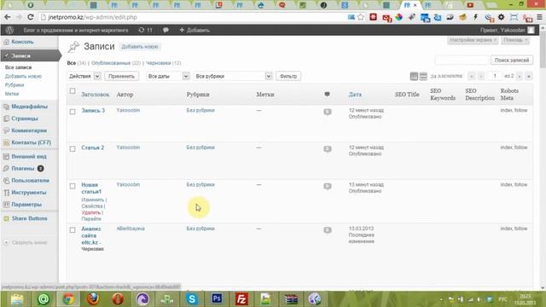Image resolution: width=546 pixels, height=307 pixels.
Task: Go back using browser back arrow
Action: [x=8, y=17]
